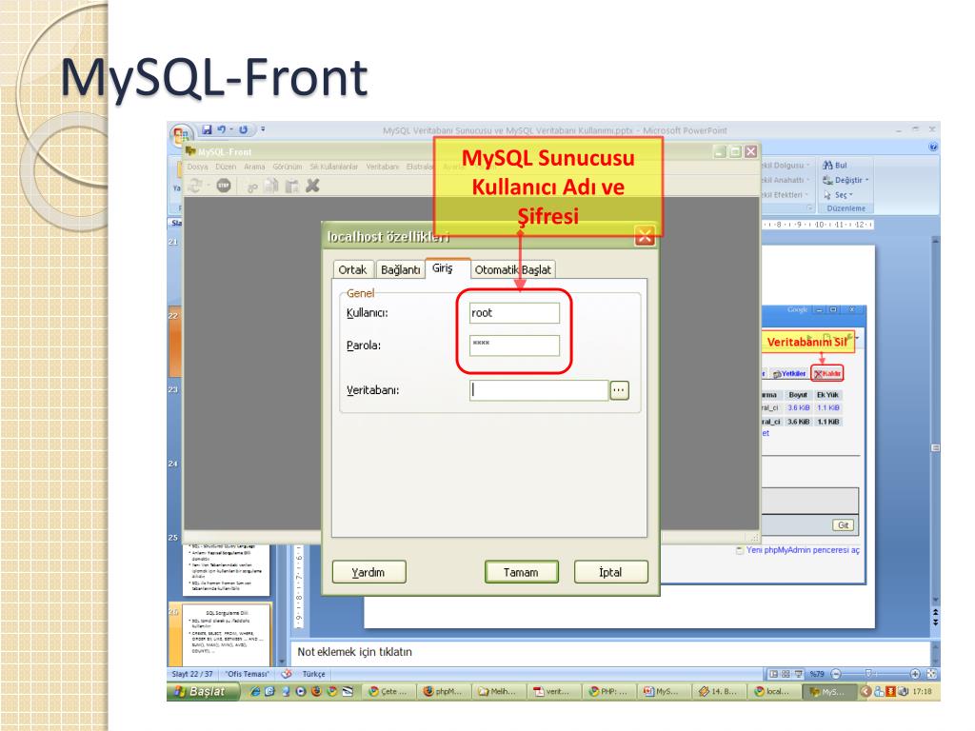
Task: Click the zoom slider handle
Action: coord(869,674)
